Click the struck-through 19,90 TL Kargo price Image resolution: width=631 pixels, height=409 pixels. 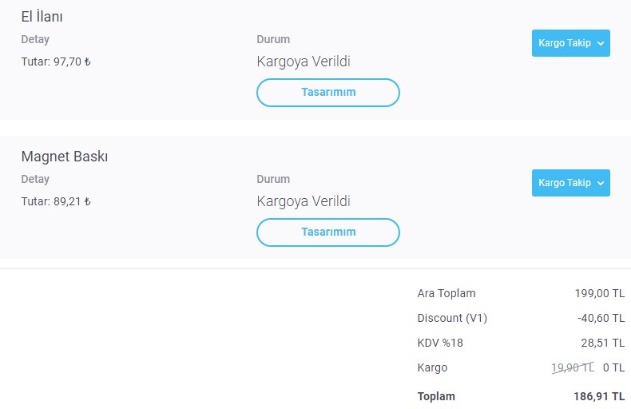[573, 367]
